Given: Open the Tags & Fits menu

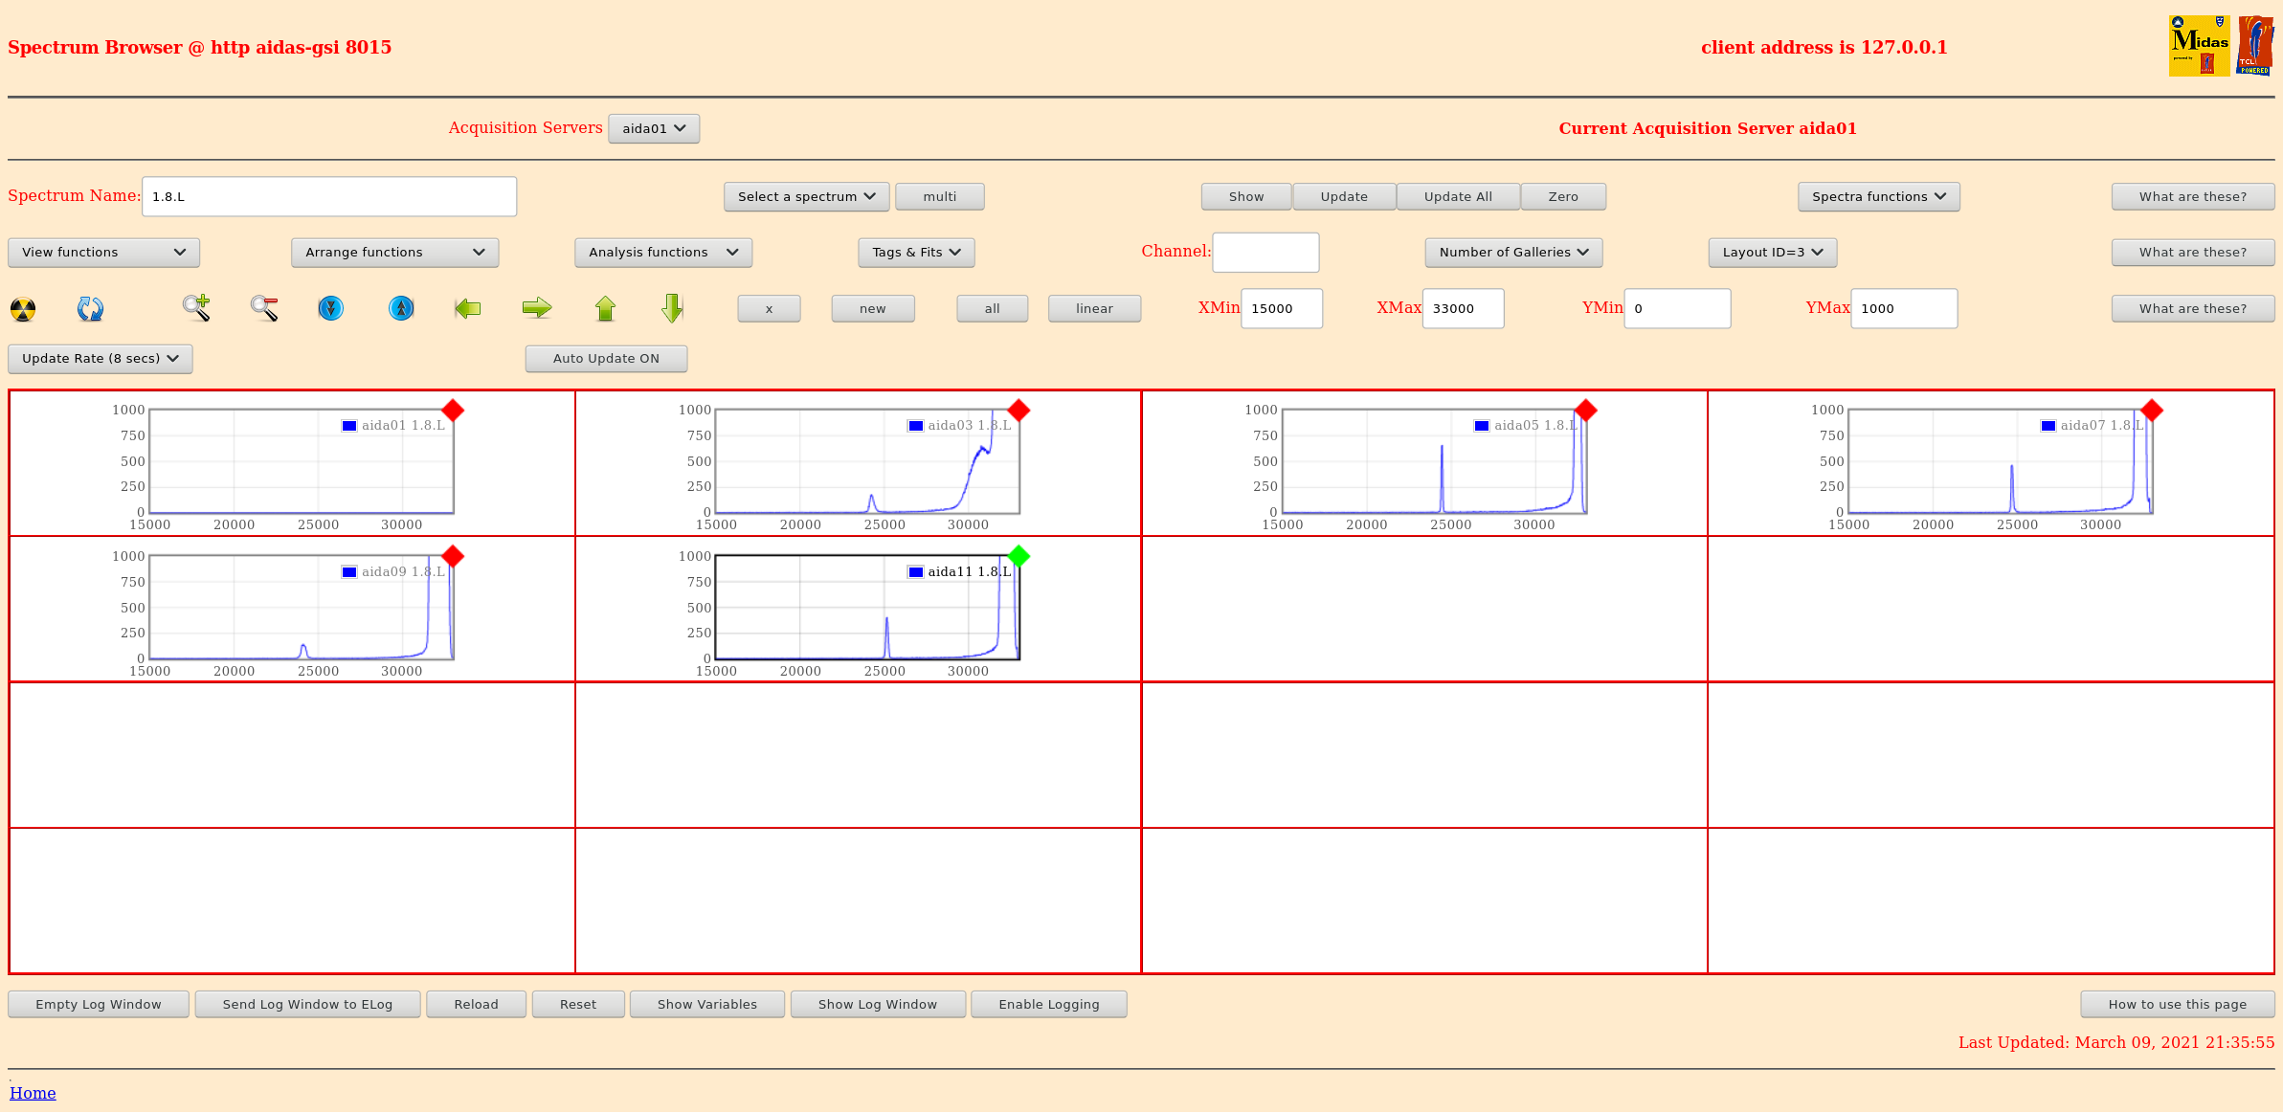Looking at the screenshot, I should [916, 253].
